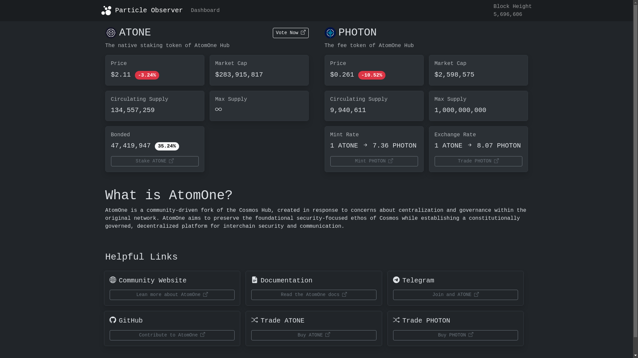This screenshot has width=638, height=358.
Task: Click the 7.36 PHOTON mint rate value
Action: [x=394, y=146]
